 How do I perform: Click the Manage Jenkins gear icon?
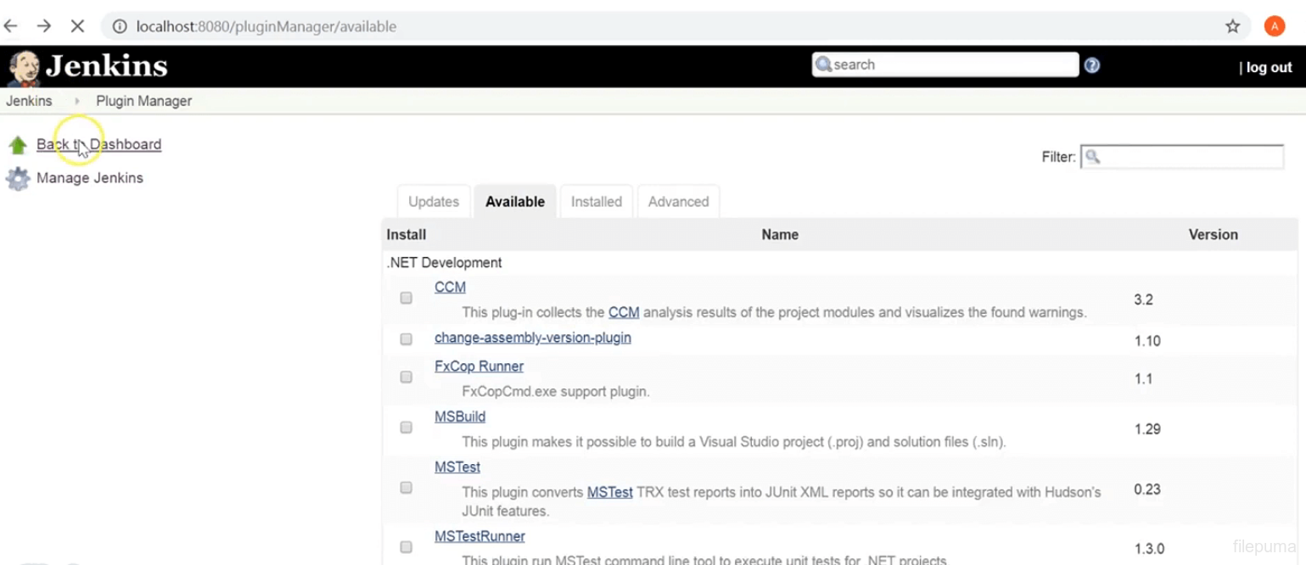pyautogui.click(x=18, y=178)
